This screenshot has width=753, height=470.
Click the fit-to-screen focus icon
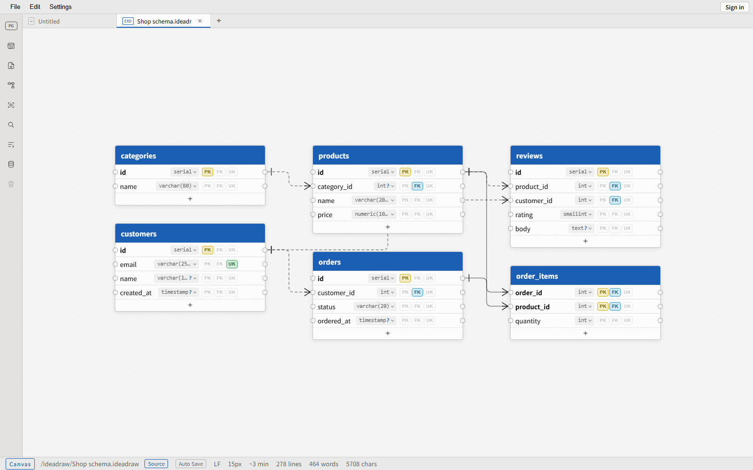click(11, 105)
